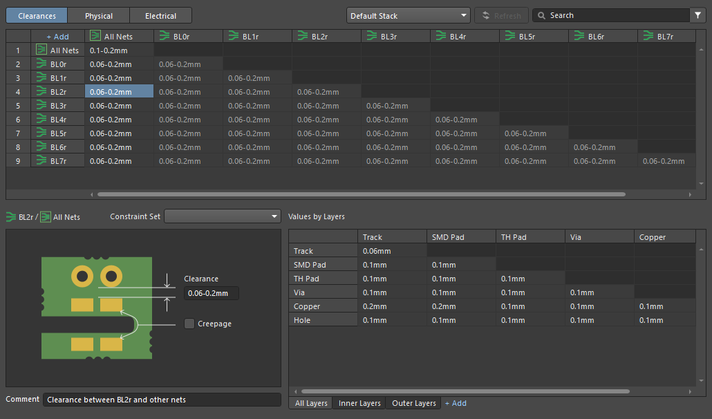This screenshot has width=712, height=419.
Task: Click the BL3r net class icon in column header
Action: [372, 36]
